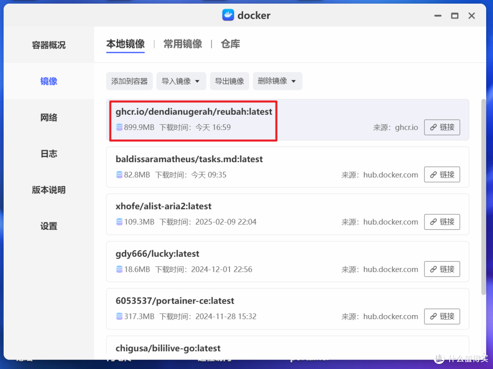Close the docker window
The image size is (493, 369).
point(471,16)
